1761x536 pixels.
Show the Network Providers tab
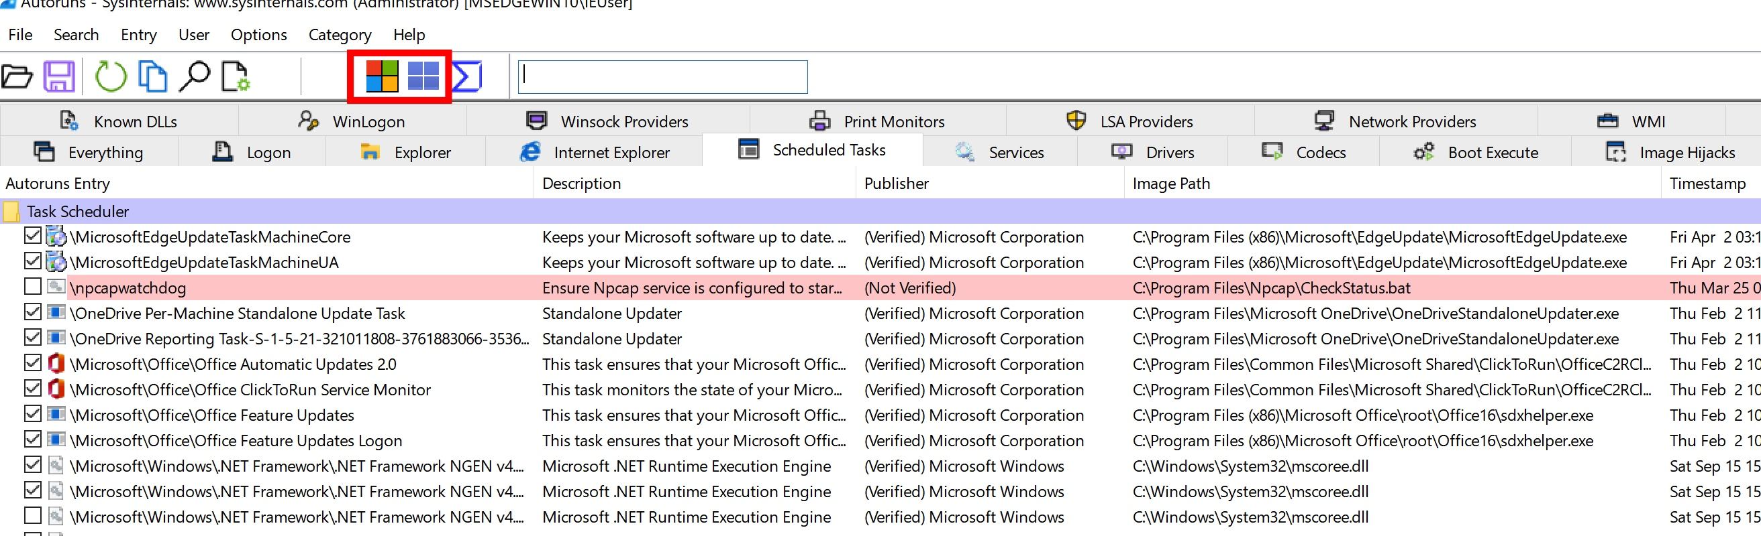1396,121
